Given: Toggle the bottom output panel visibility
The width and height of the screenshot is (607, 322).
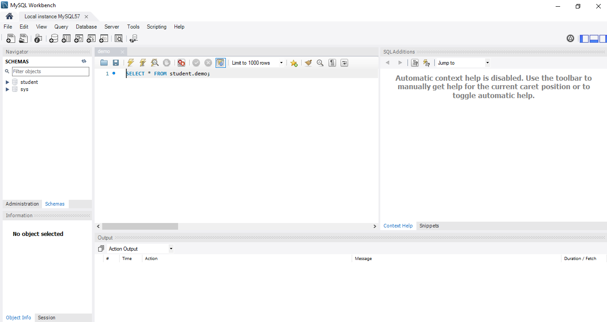Looking at the screenshot, I should click(594, 39).
